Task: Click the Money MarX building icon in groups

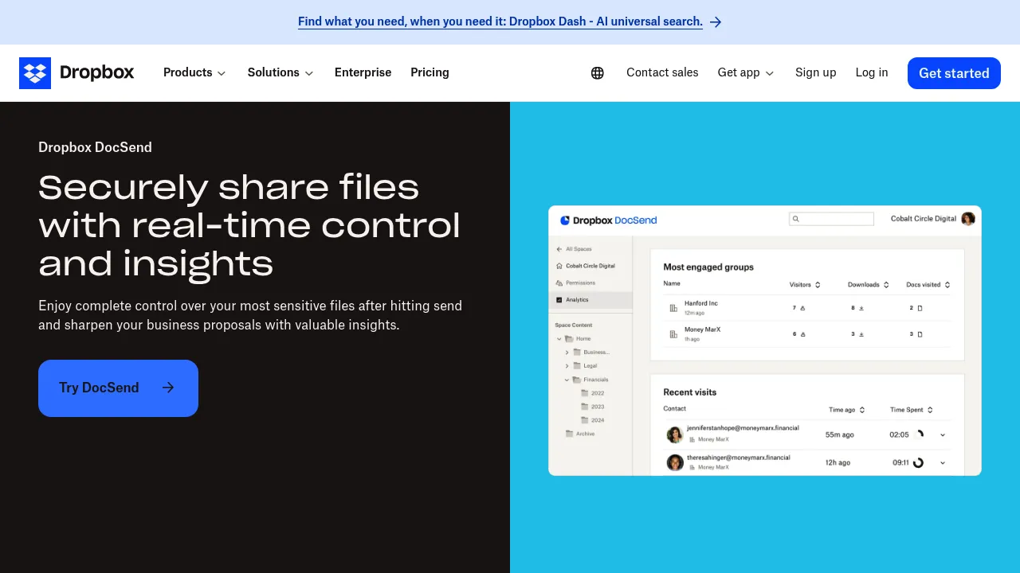Action: (673, 334)
